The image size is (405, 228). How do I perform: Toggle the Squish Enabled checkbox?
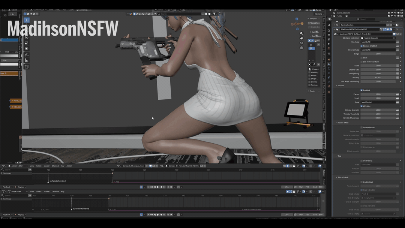point(361,90)
